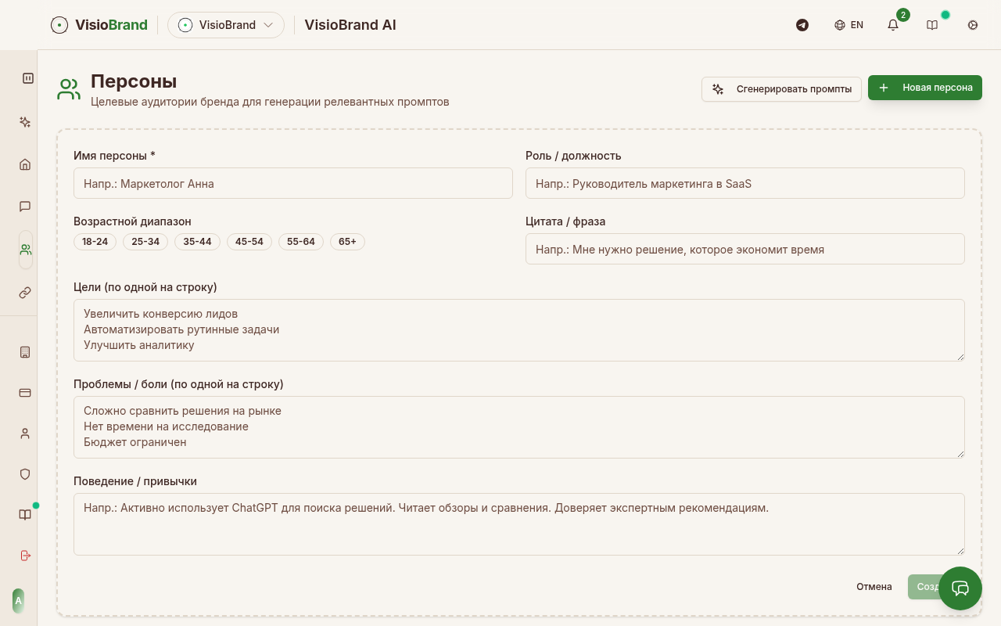Viewport: 1001px width, 626px height.
Task: Open the Telegram channel icon
Action: 802,25
